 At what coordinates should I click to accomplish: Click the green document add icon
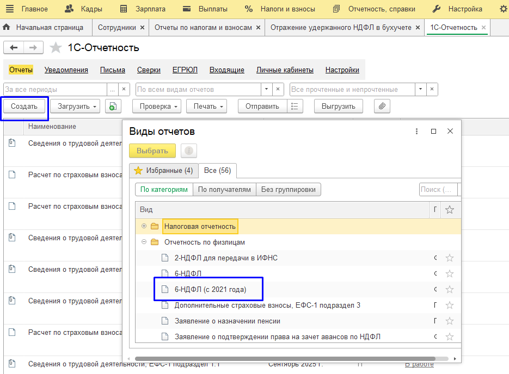[x=113, y=107]
